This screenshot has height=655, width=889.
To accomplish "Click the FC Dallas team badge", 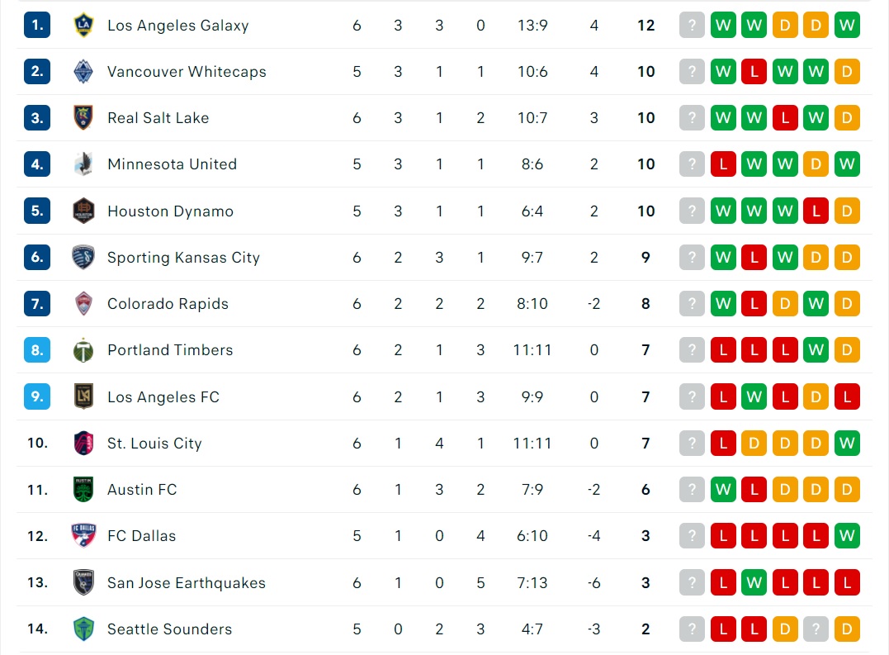I will tap(83, 535).
